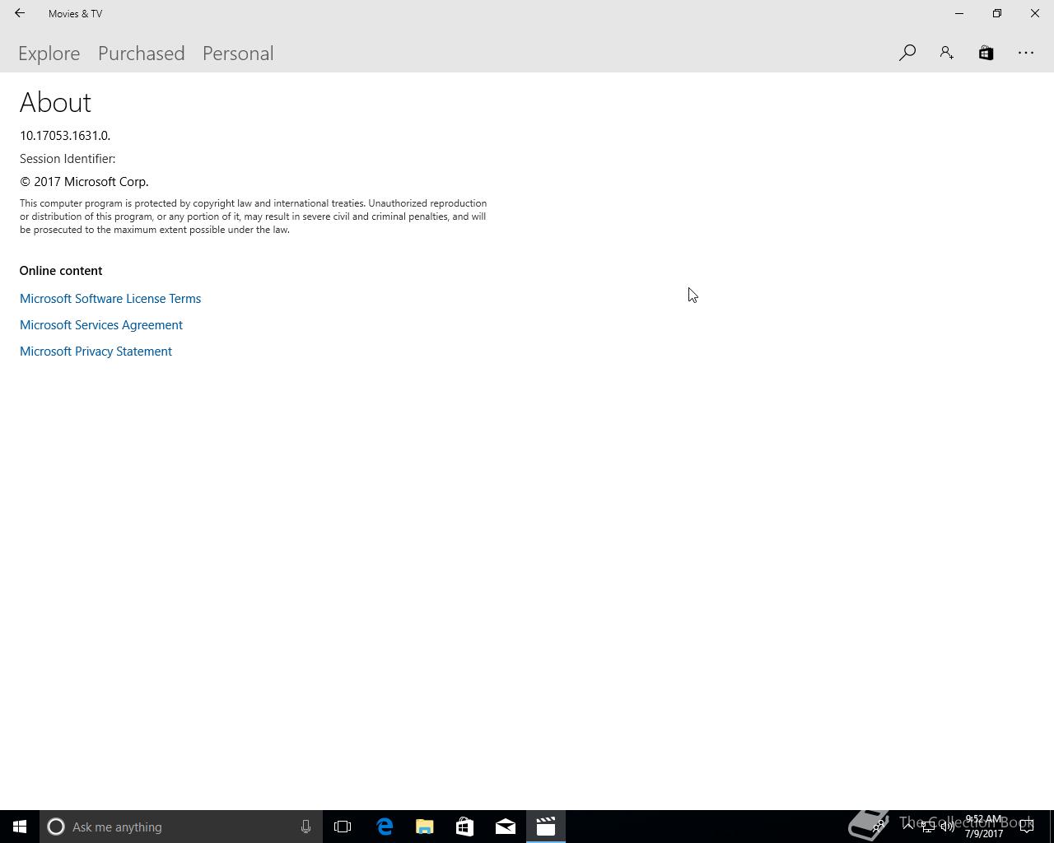Open Microsoft Privacy Statement link

click(96, 352)
